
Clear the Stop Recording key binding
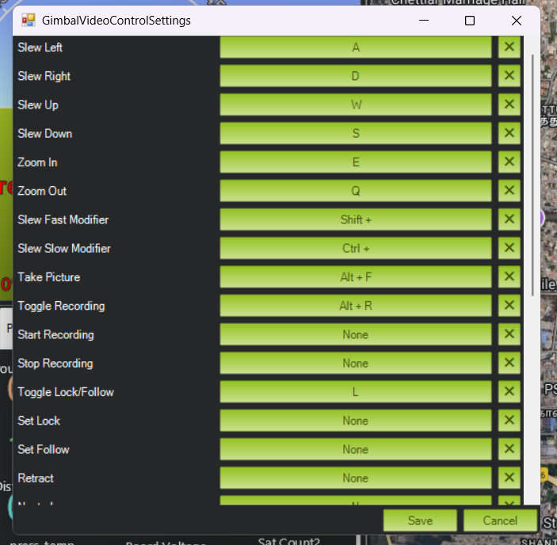click(x=509, y=364)
